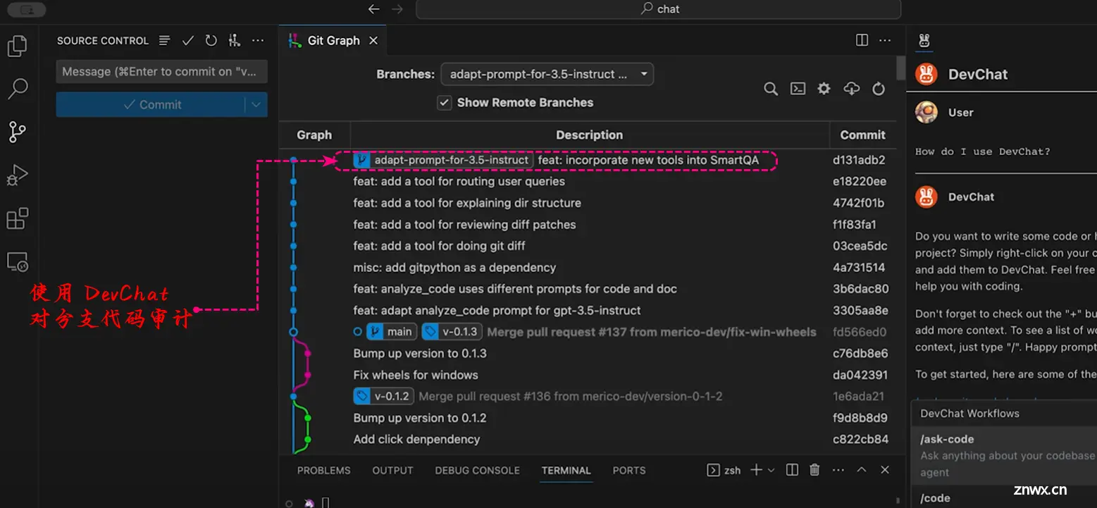The image size is (1097, 508).
Task: Click the Commit button
Action: pyautogui.click(x=151, y=104)
